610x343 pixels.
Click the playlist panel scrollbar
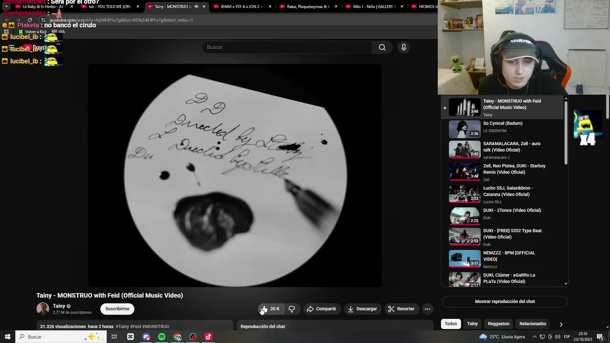click(x=566, y=133)
